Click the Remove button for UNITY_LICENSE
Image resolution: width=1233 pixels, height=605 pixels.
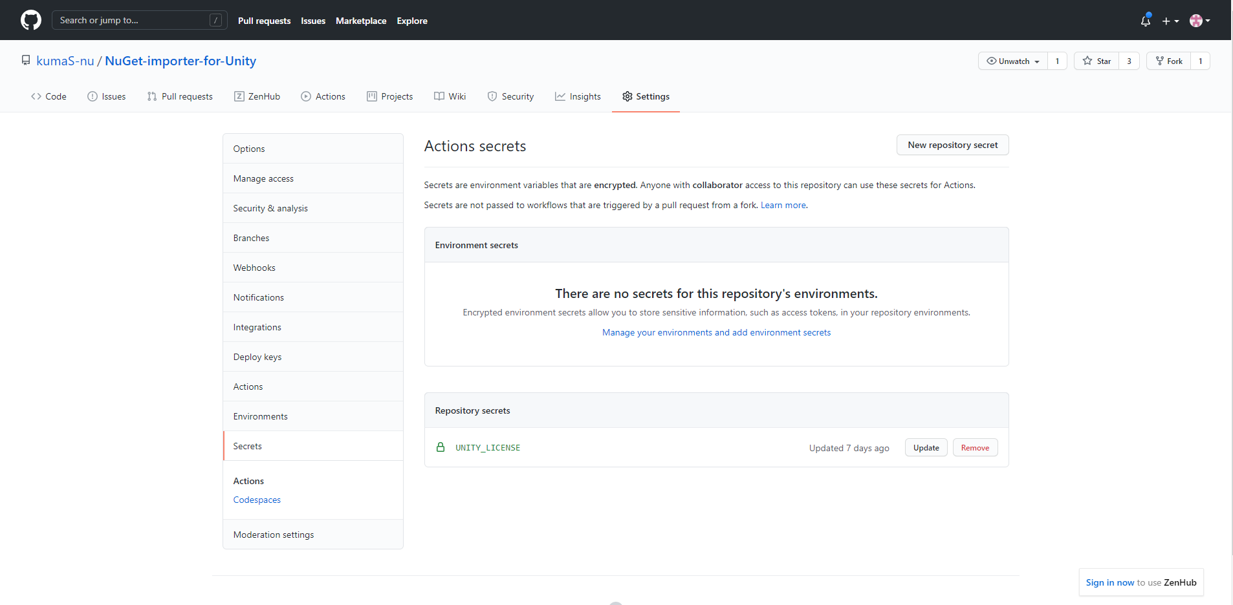click(x=974, y=447)
